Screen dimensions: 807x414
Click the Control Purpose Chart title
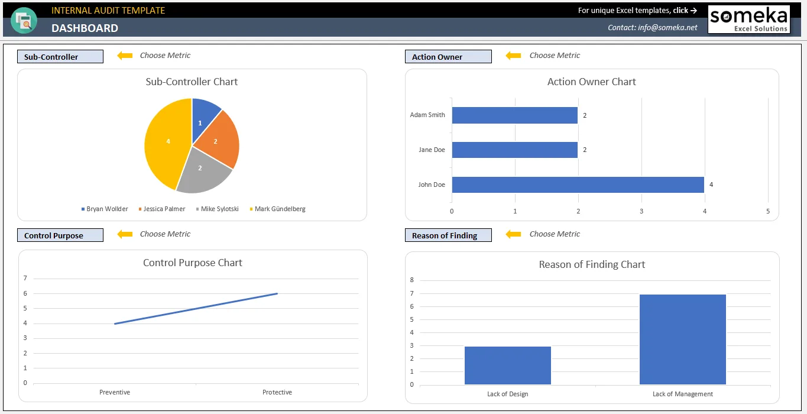point(193,263)
